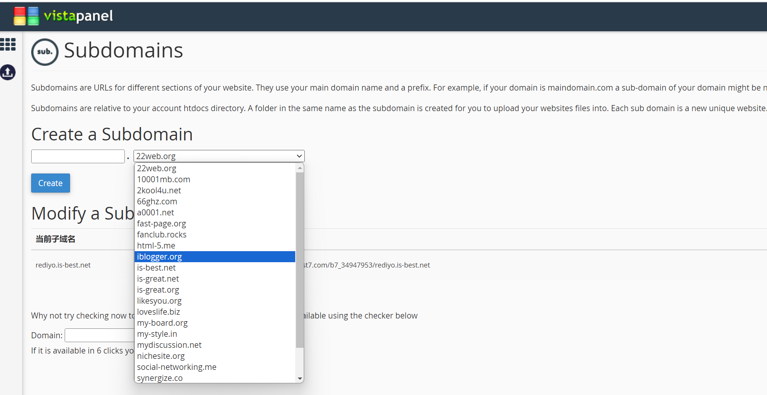Pick fast-page.org in the dropdown list
The image size is (767, 395).
point(215,223)
